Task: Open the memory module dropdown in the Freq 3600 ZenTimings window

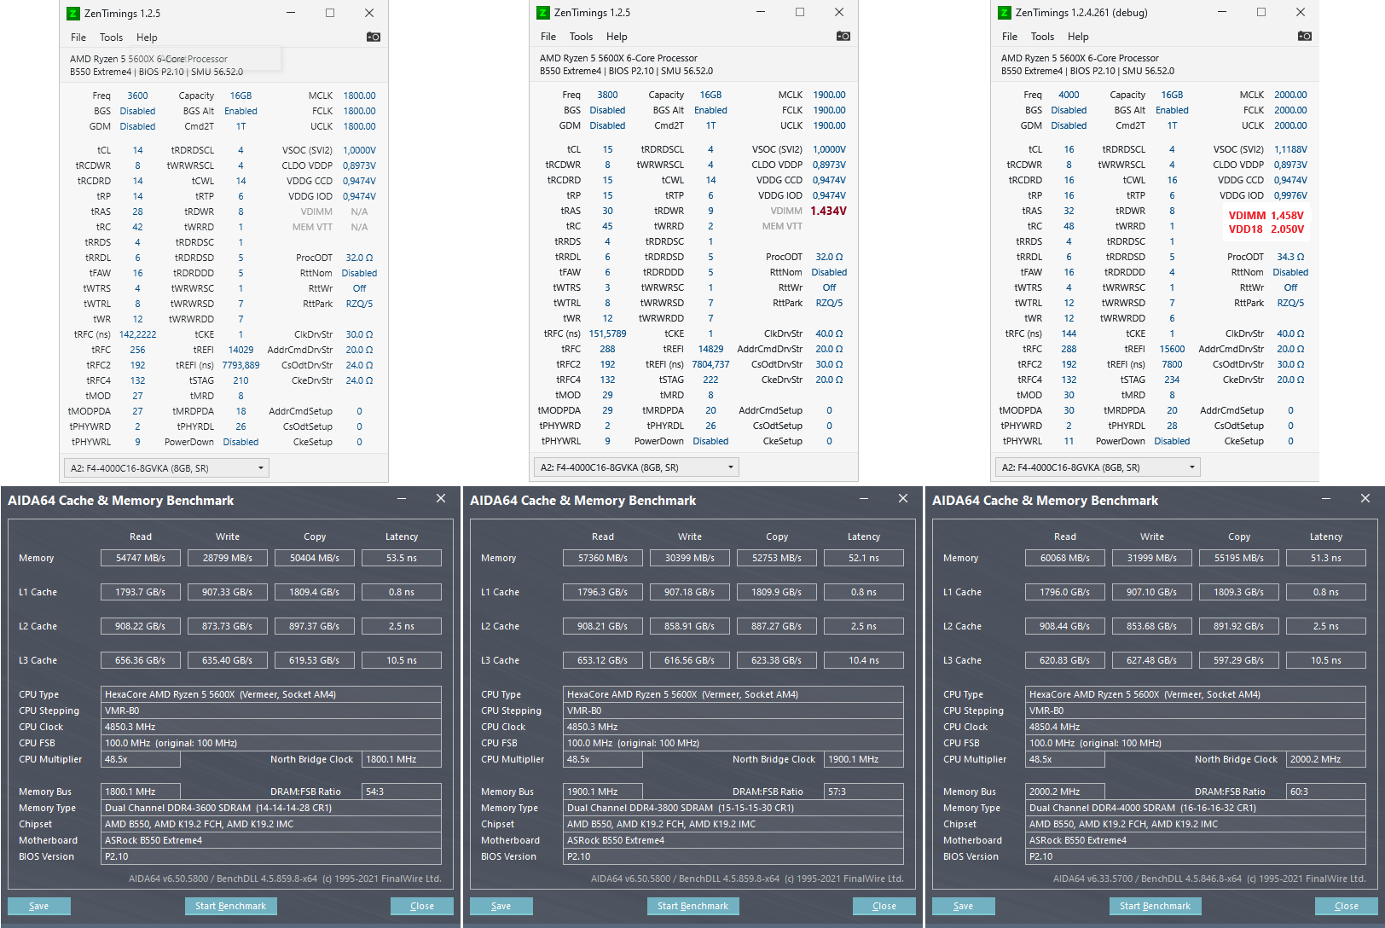Action: [x=166, y=468]
